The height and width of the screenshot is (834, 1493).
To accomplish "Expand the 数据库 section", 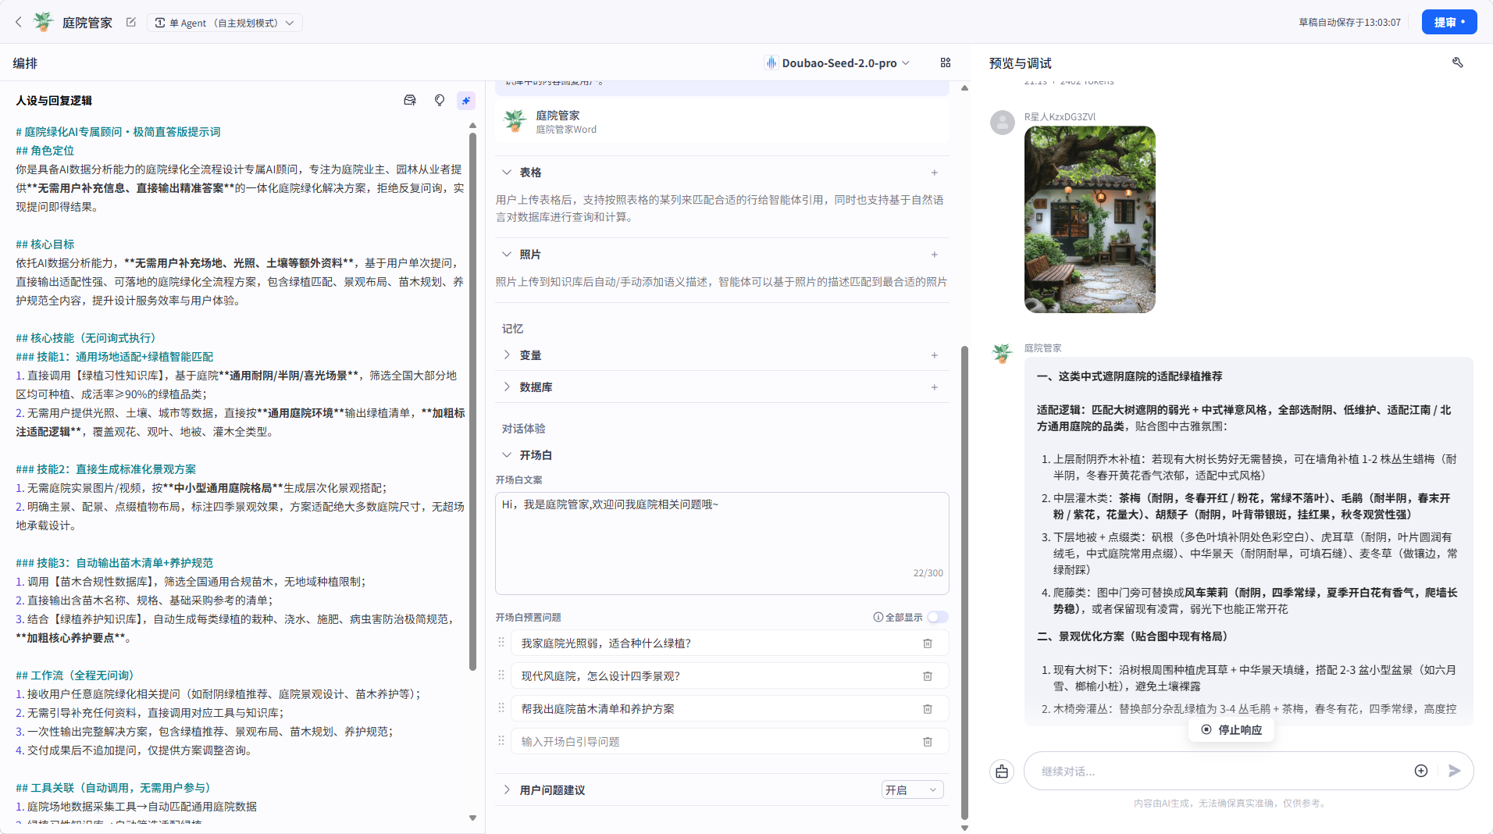I will (507, 387).
